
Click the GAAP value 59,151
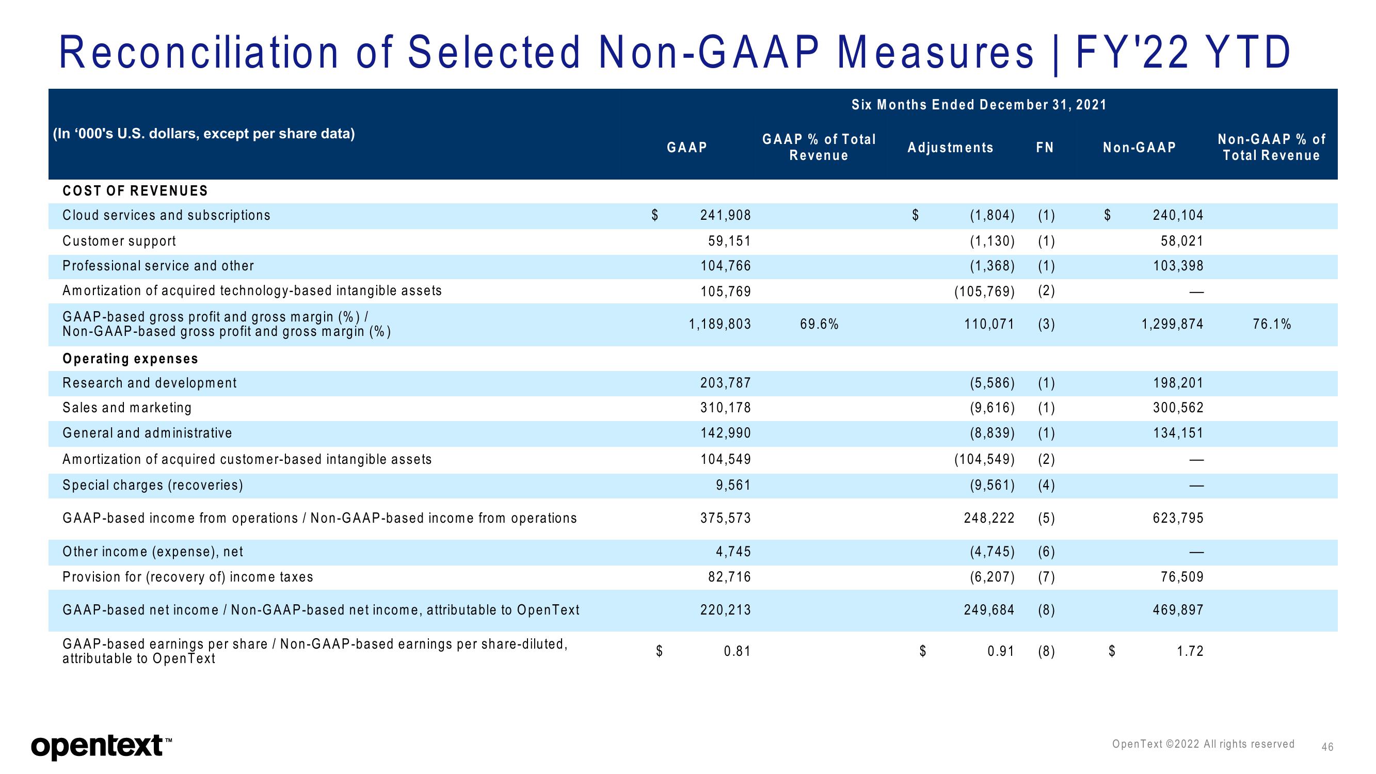pos(729,241)
